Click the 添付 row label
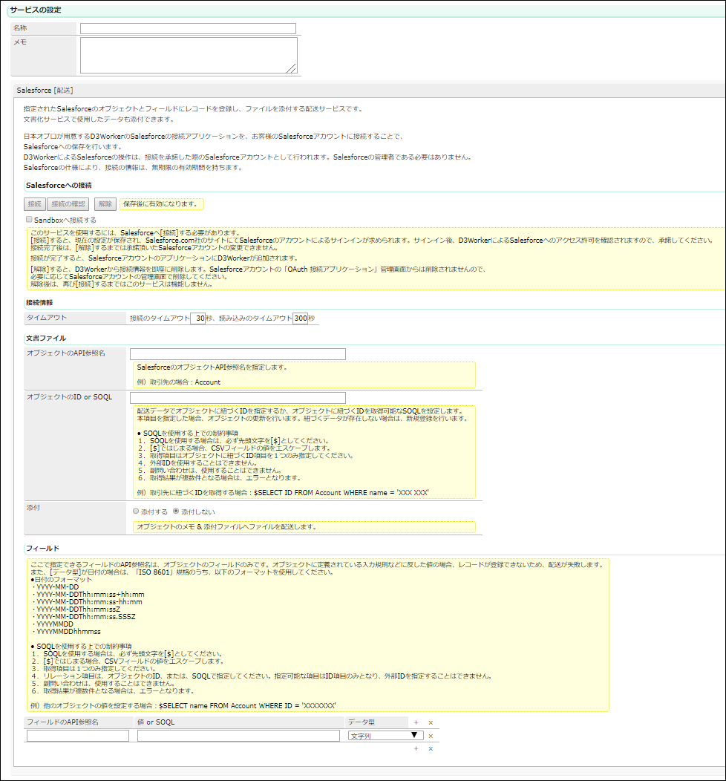The image size is (726, 781). coord(33,508)
